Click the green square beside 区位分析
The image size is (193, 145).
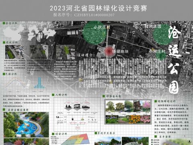click(4, 23)
